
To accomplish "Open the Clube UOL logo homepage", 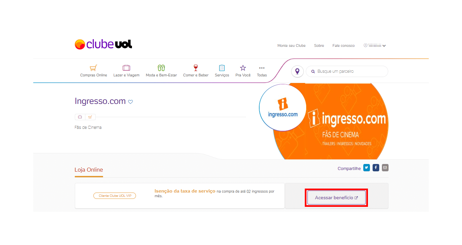I will click(x=103, y=44).
